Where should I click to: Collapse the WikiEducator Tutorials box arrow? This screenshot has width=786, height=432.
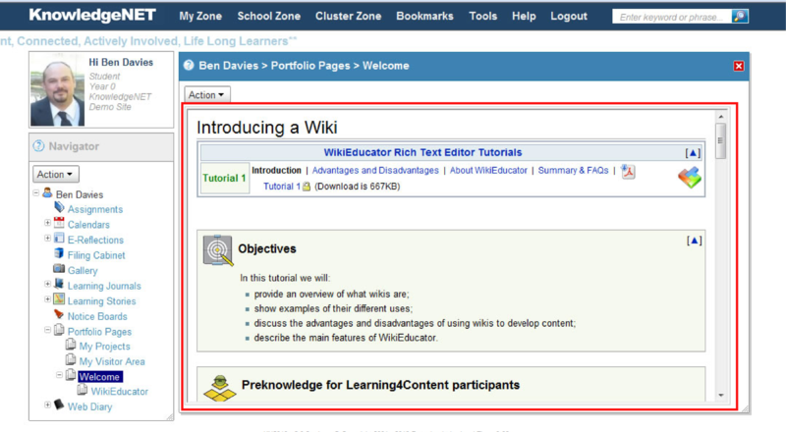pos(693,153)
